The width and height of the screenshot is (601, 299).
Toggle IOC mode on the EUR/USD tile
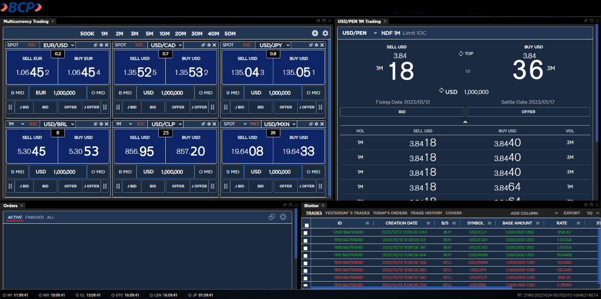31,45
